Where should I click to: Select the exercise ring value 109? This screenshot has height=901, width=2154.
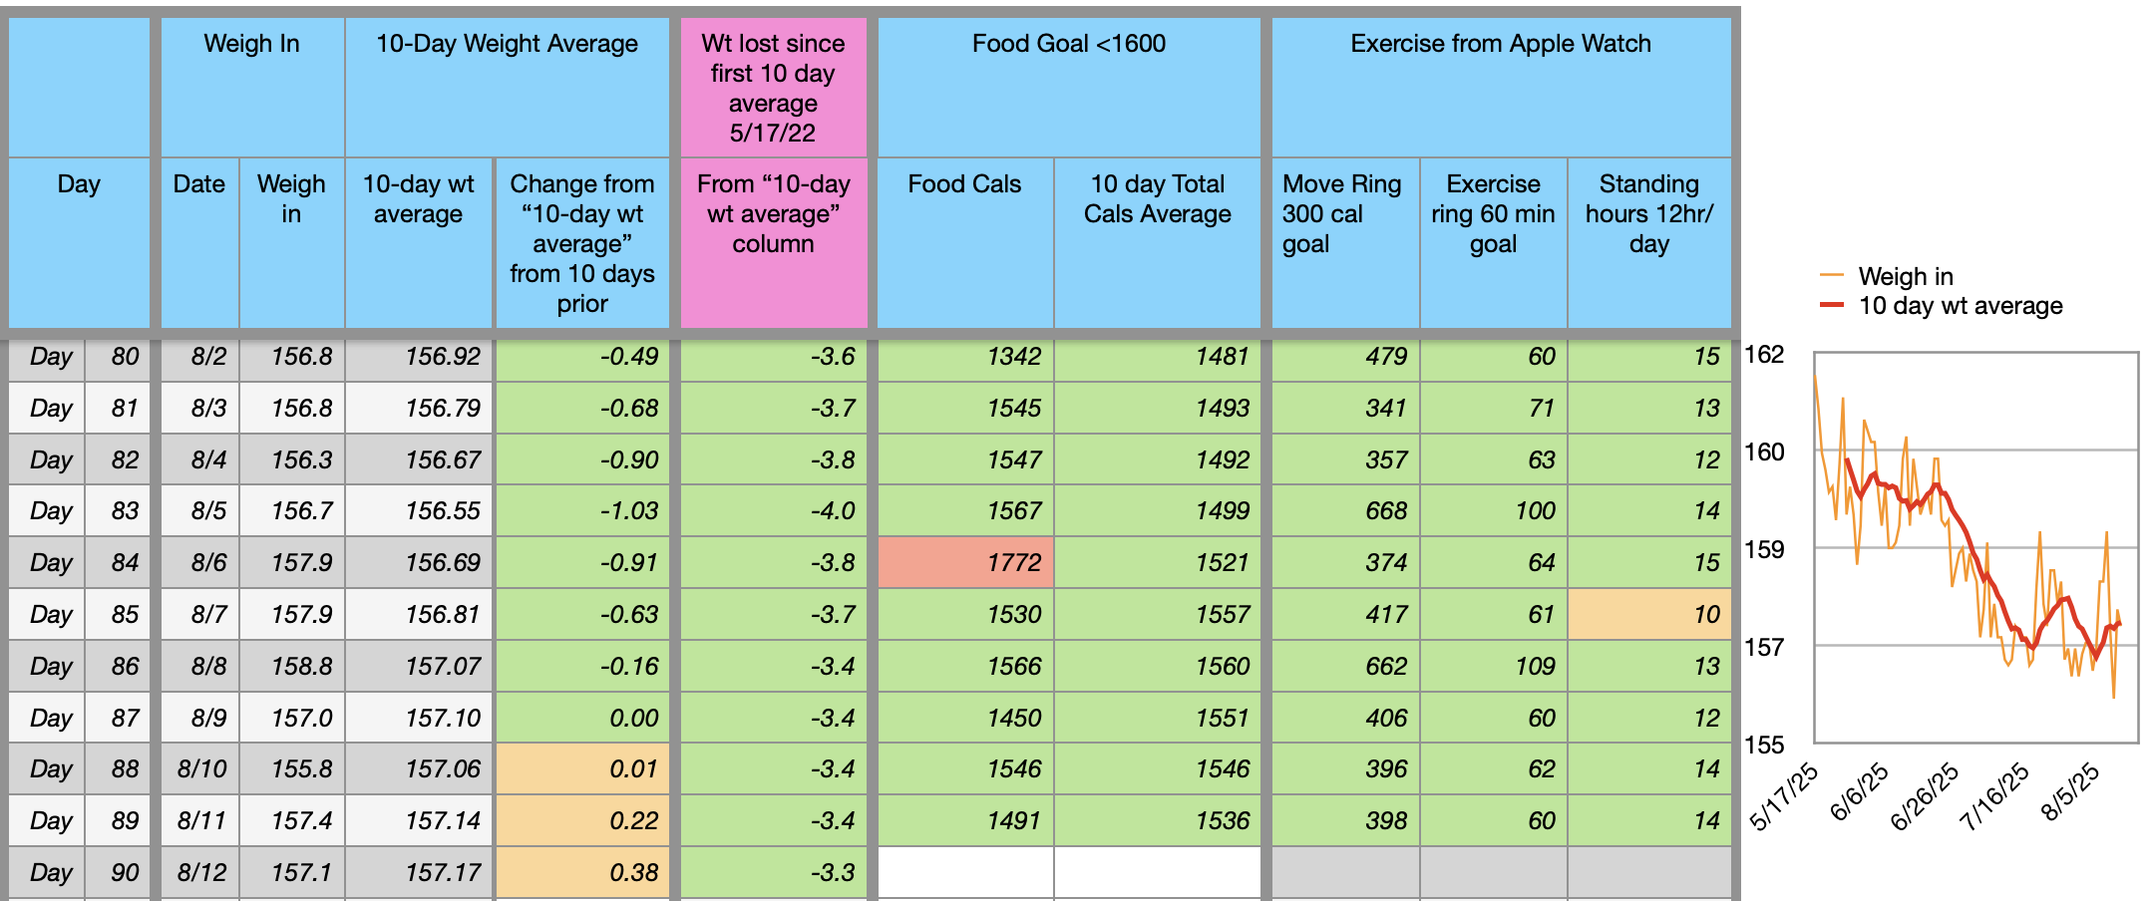click(1493, 666)
